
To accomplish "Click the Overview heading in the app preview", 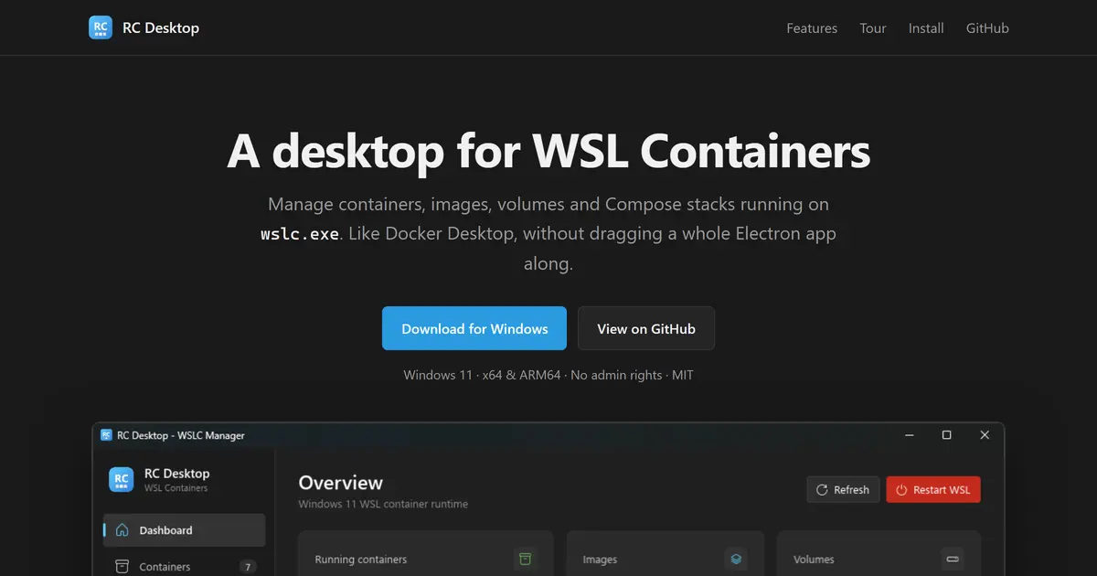I will [x=341, y=483].
